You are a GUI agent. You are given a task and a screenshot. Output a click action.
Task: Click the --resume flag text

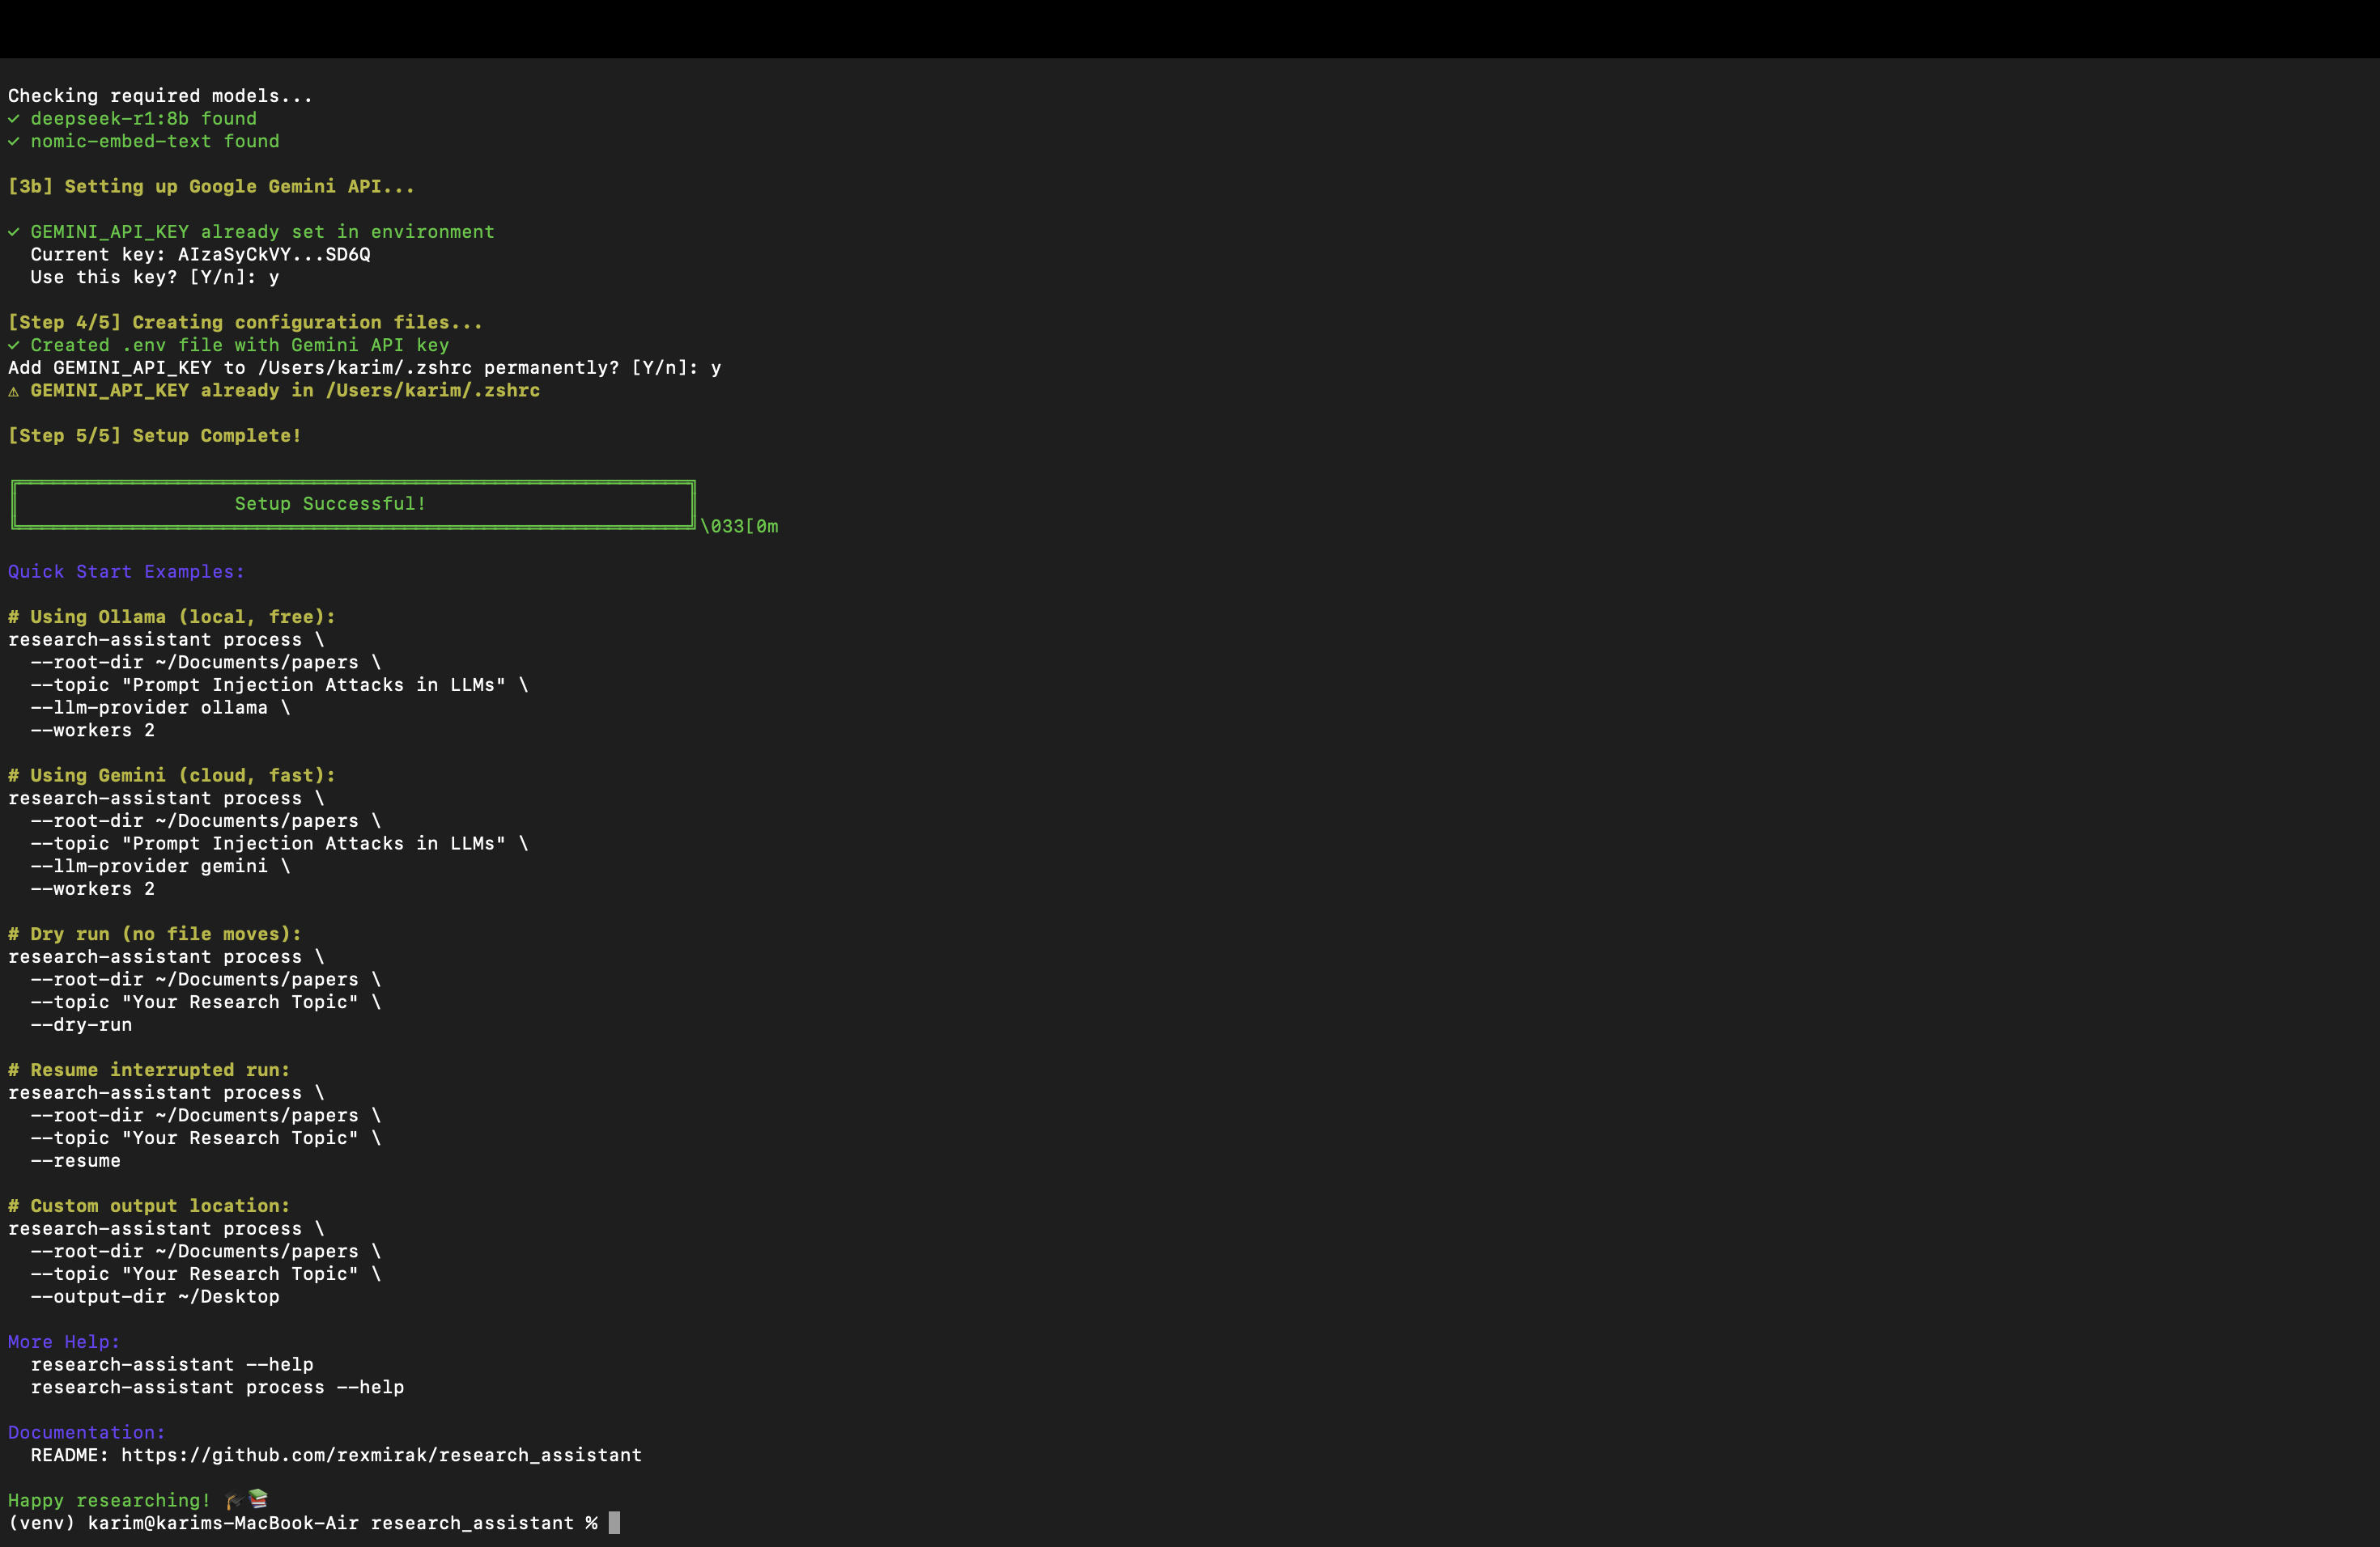(x=76, y=1161)
